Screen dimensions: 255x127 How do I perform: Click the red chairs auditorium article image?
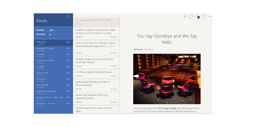pos(167,79)
